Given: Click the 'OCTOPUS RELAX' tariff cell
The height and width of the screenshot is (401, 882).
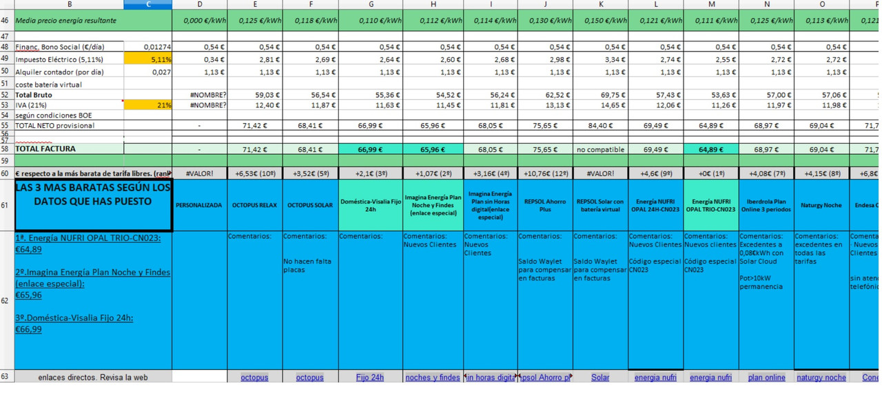Looking at the screenshot, I should pos(254,206).
